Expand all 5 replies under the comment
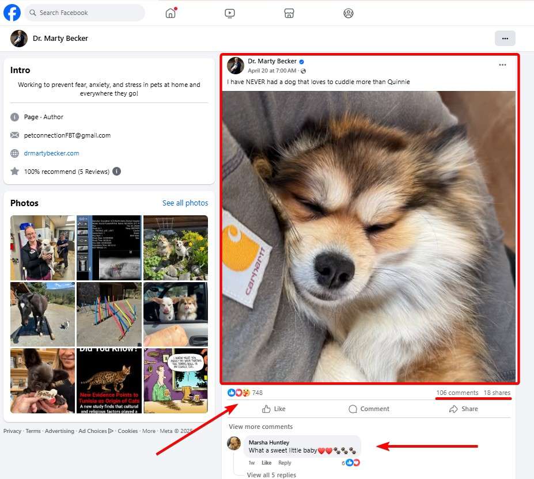Viewport: 534px width, 479px height. (x=271, y=475)
